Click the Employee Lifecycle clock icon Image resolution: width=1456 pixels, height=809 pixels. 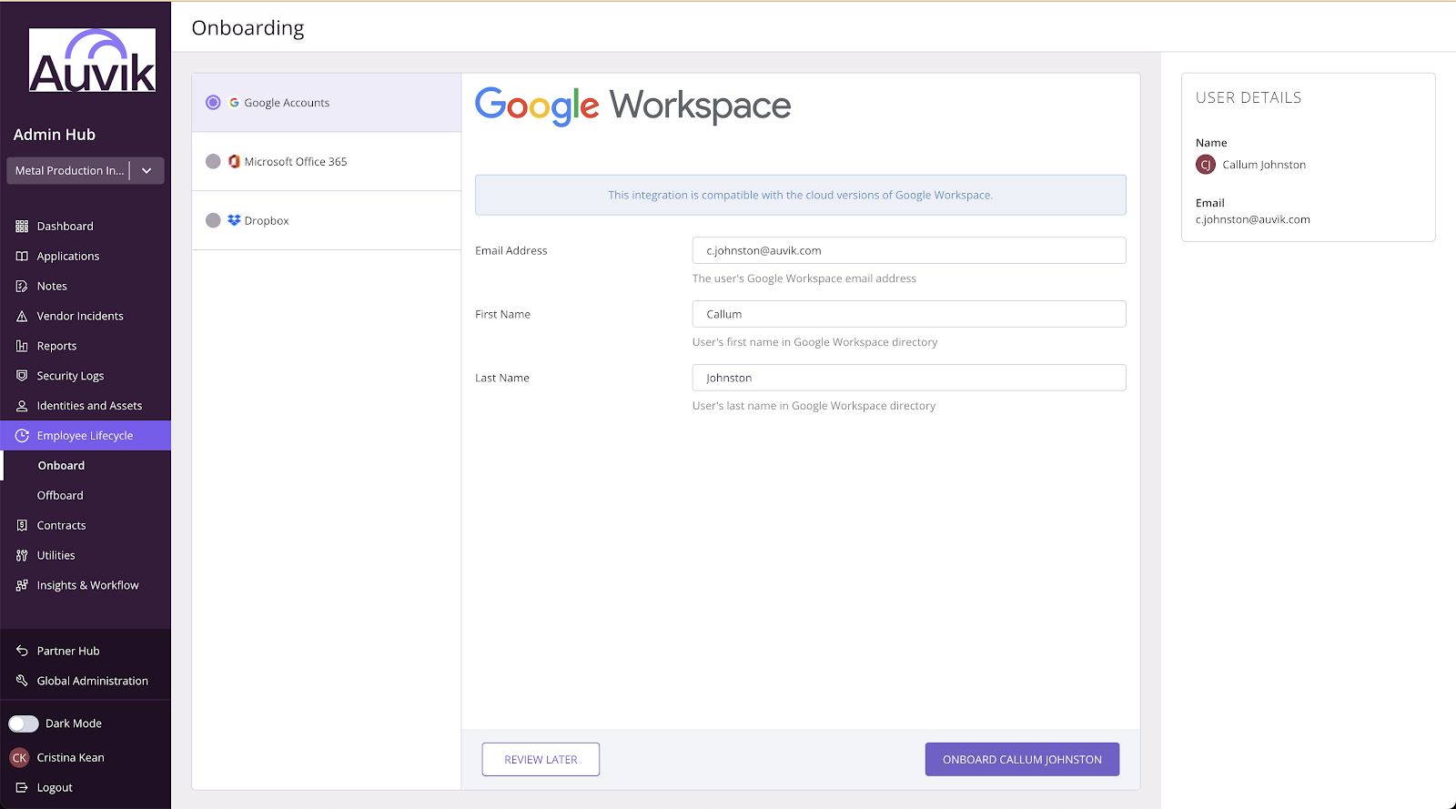point(22,436)
